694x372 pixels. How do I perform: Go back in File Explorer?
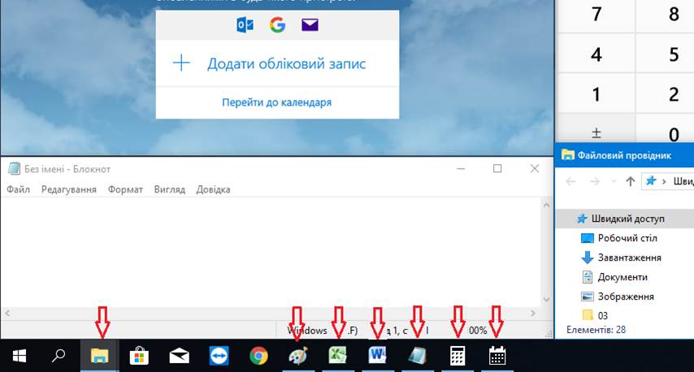[571, 181]
